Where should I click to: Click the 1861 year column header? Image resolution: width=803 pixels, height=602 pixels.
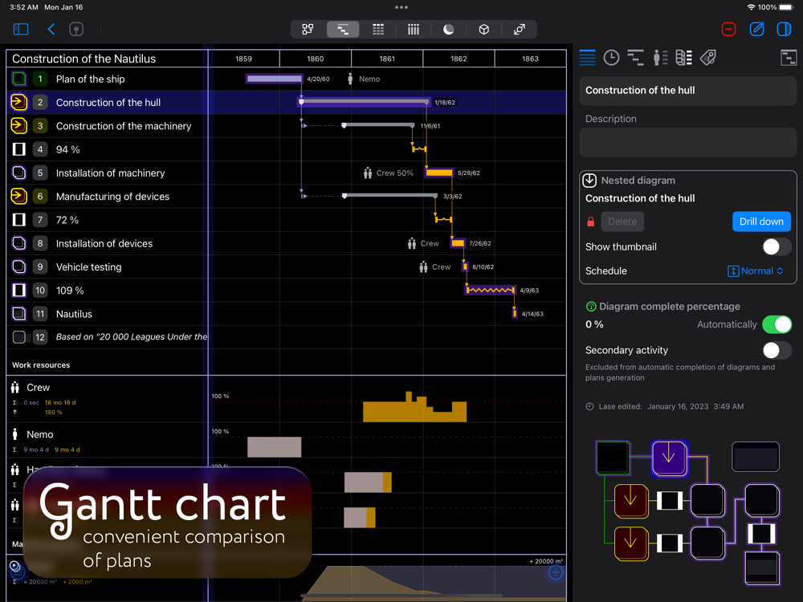387,59
